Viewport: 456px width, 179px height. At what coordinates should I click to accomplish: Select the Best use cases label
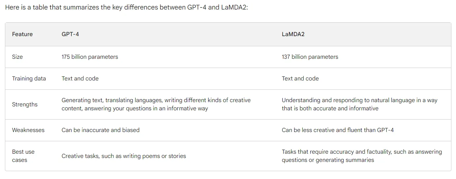click(x=23, y=156)
